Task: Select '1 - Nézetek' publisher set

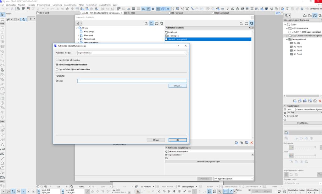Action: [x=173, y=32]
